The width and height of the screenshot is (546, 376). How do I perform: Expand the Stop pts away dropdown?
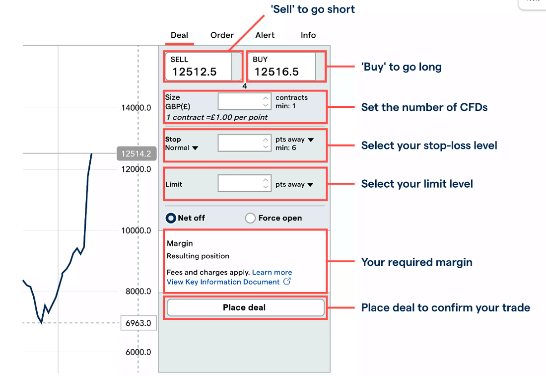click(294, 140)
